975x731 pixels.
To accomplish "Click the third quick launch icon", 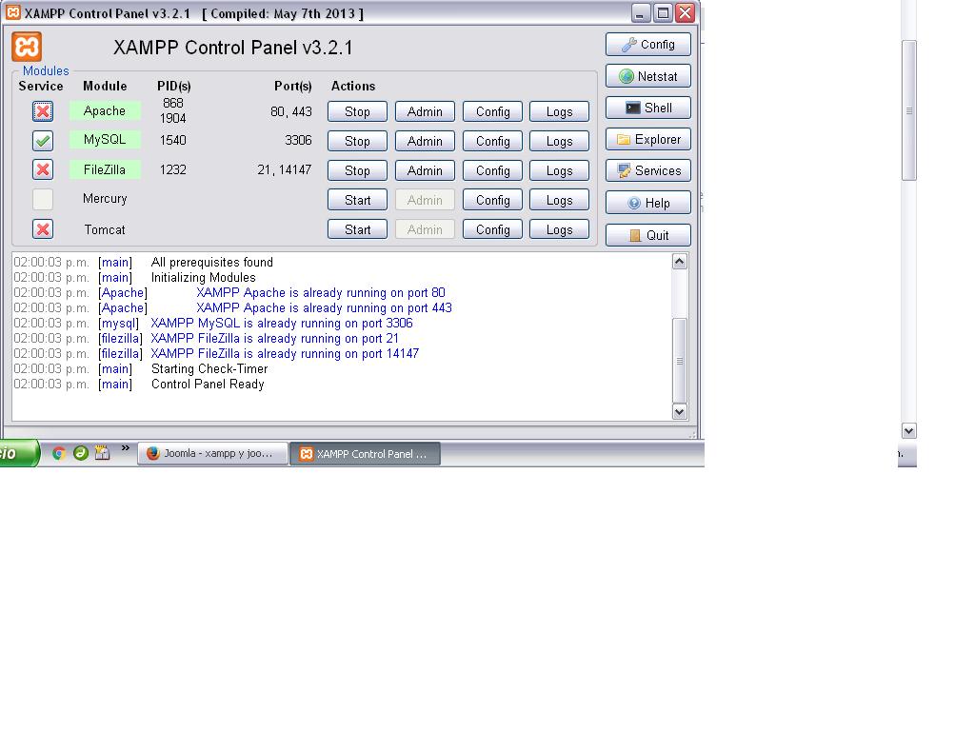I will [102, 452].
